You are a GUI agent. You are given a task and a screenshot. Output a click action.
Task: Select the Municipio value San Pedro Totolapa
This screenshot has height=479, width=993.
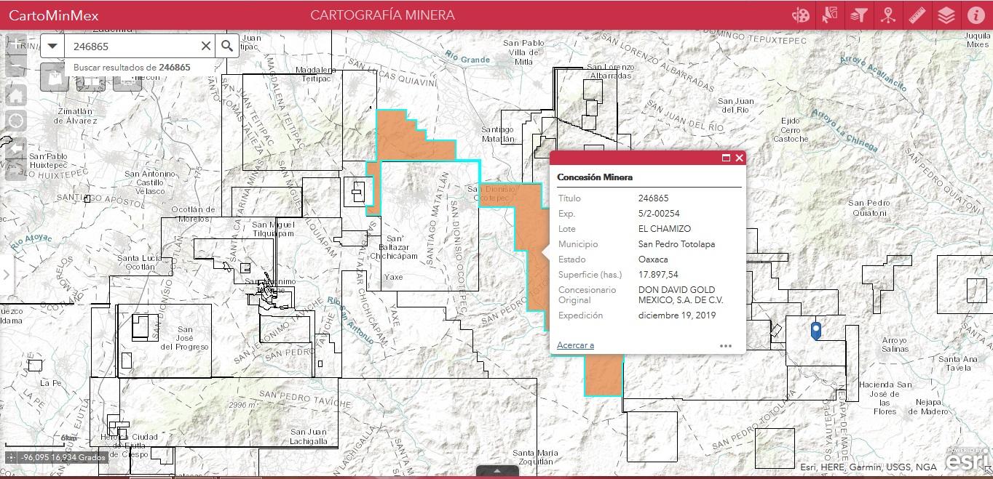click(x=678, y=244)
